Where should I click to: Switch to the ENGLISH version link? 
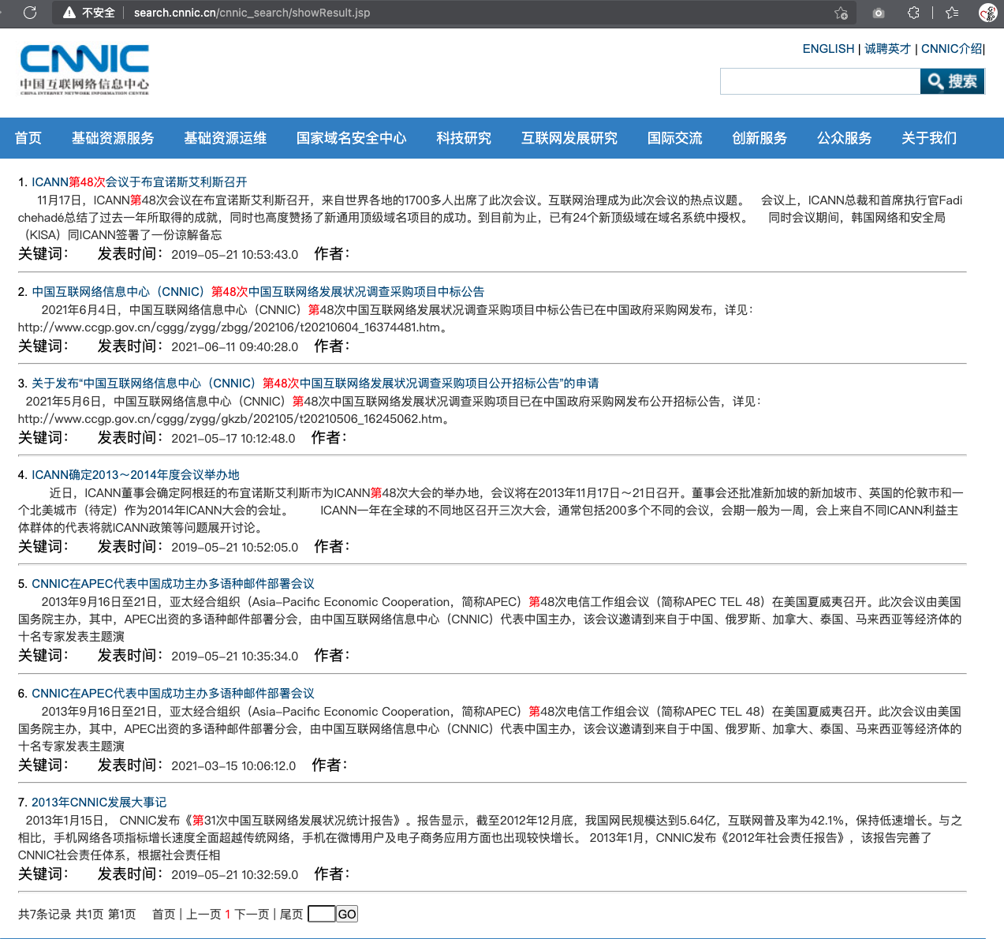click(x=828, y=49)
